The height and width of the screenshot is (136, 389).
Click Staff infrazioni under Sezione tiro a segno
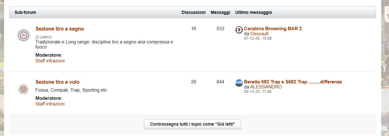[50, 61]
